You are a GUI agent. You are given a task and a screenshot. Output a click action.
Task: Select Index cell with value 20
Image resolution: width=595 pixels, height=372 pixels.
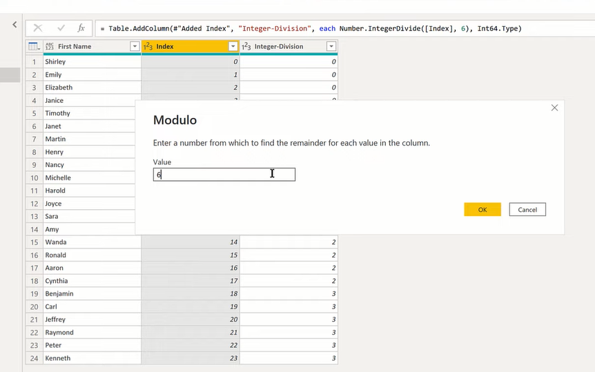click(190, 320)
